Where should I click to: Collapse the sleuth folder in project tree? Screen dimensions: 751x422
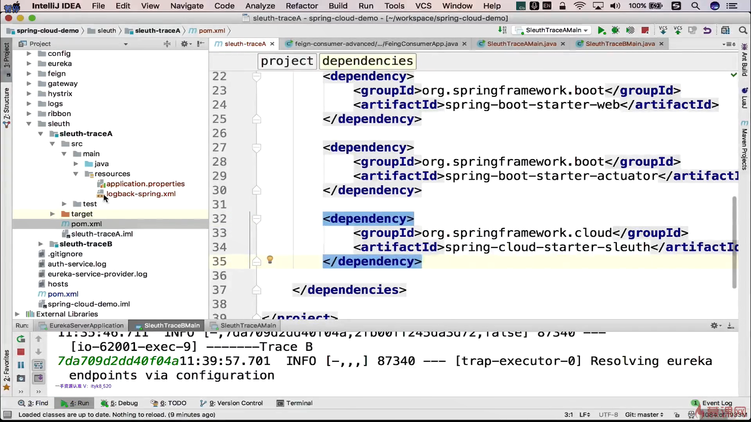[29, 124]
